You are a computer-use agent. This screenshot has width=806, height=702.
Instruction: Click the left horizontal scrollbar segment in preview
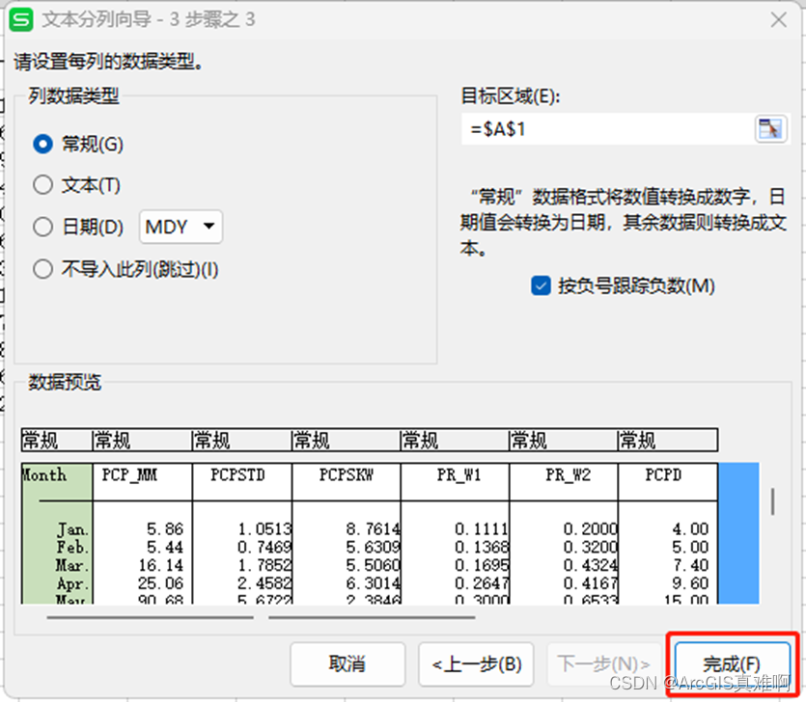pyautogui.click(x=150, y=617)
